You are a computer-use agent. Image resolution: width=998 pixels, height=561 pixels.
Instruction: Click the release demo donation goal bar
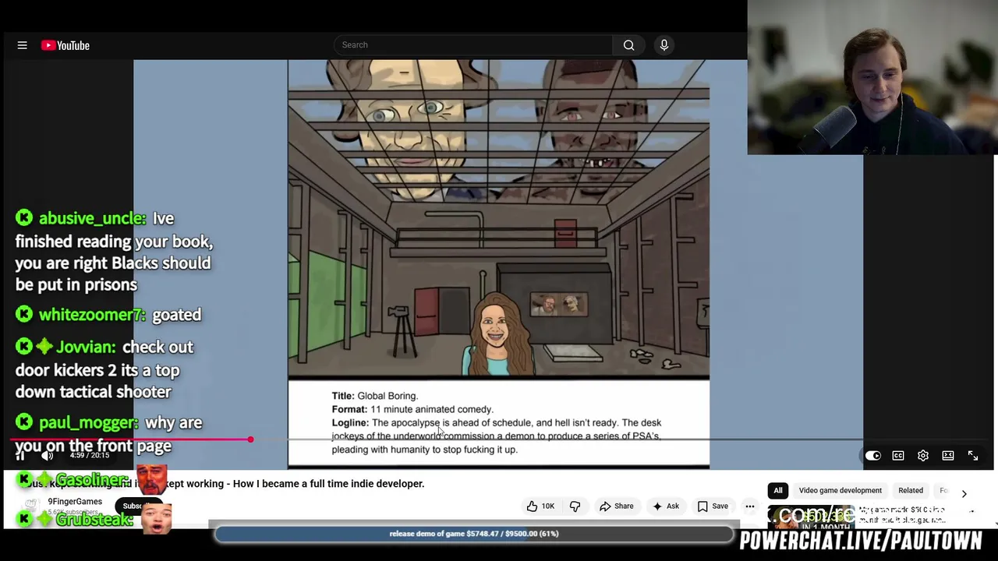tap(474, 534)
